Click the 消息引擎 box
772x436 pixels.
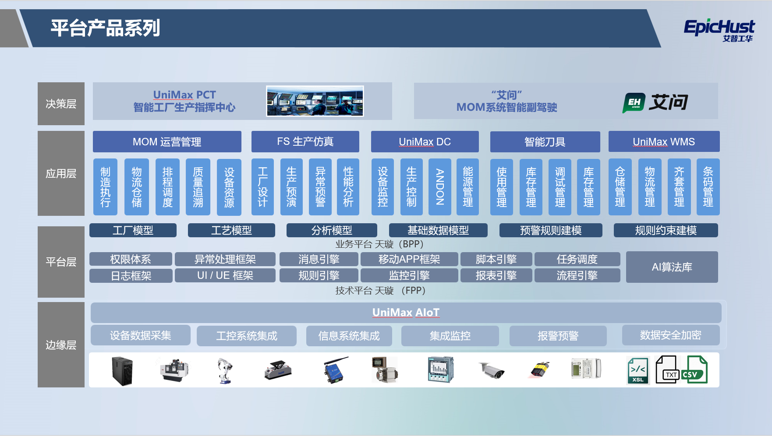click(x=319, y=259)
